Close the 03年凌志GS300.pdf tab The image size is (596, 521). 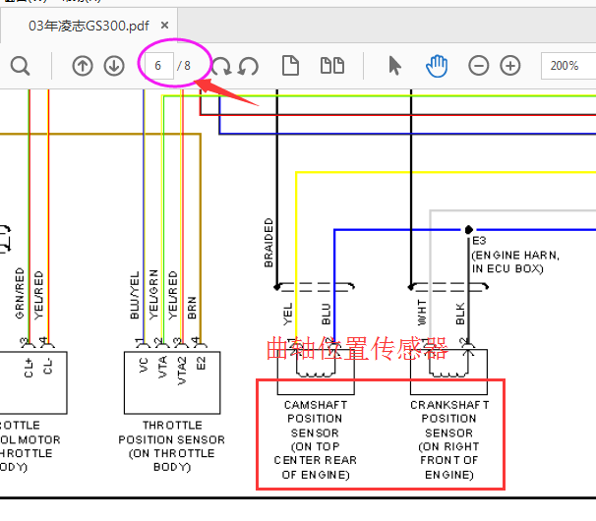tap(164, 26)
